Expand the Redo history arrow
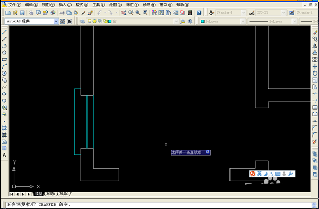319x209 pixels. point(117,13)
